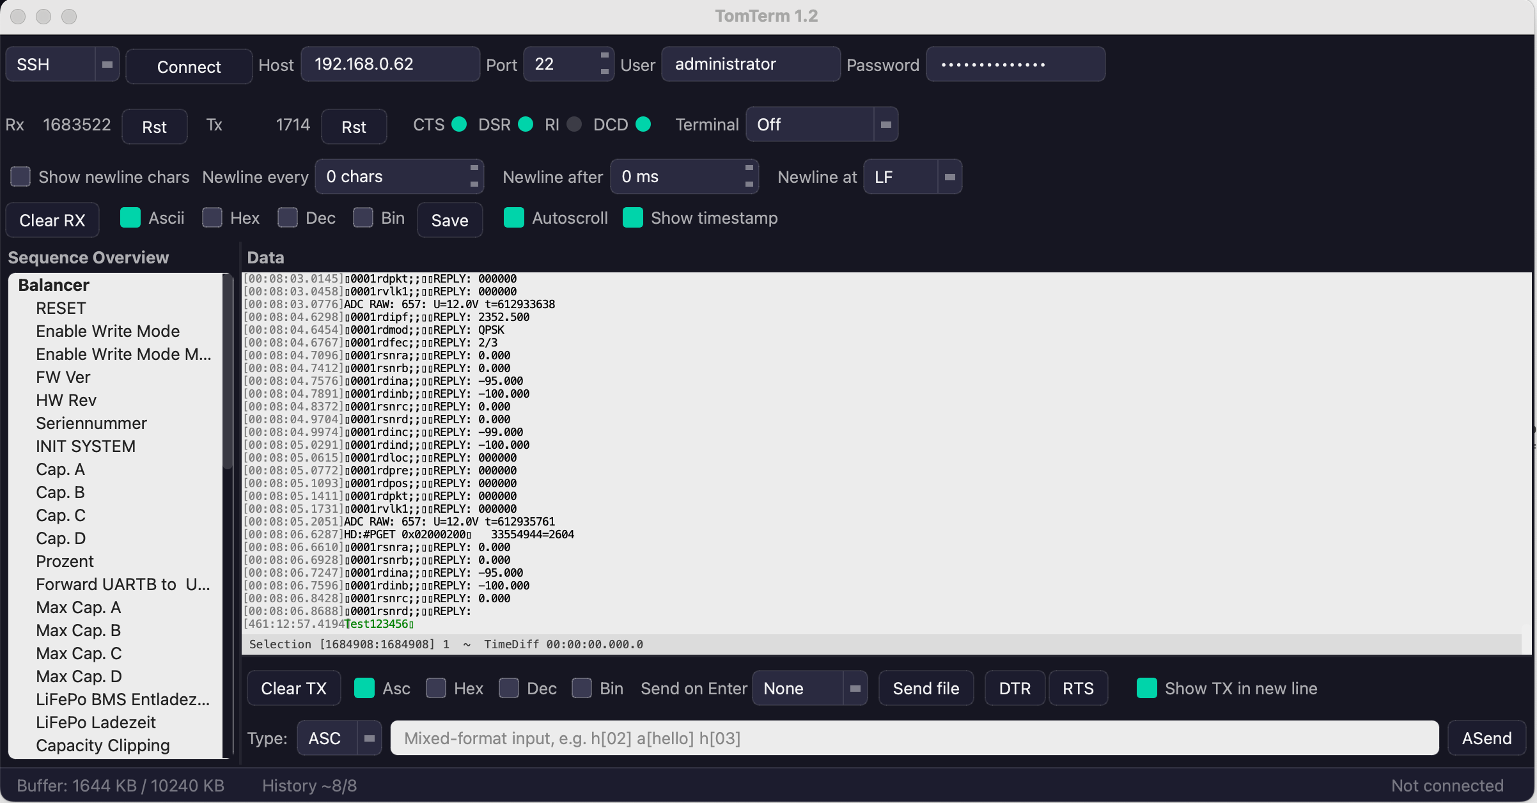Select the INIT SYSTEM sequence

coord(86,446)
